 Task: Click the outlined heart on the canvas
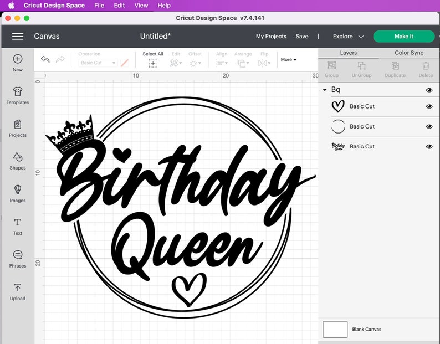coord(189,290)
